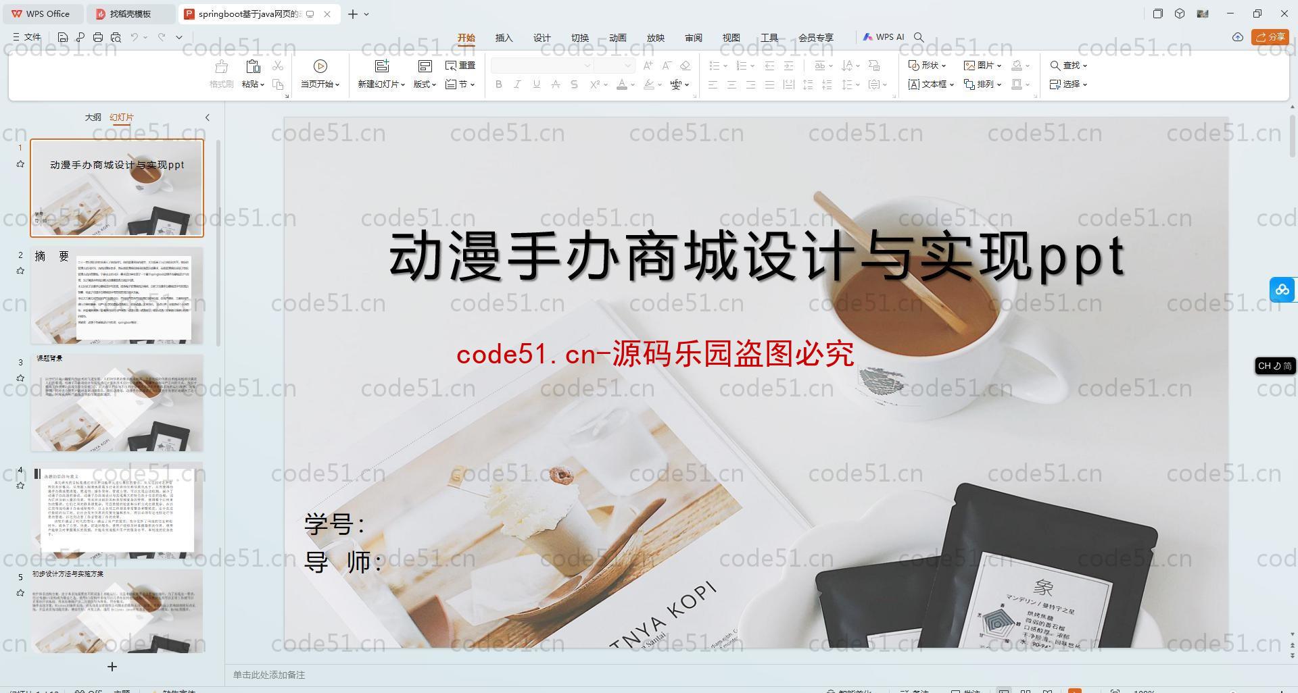Image resolution: width=1298 pixels, height=693 pixels.
Task: Toggle Underline formatting
Action: point(536,84)
